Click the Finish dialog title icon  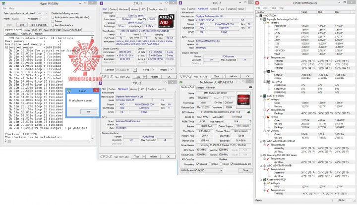pyautogui.click(x=69, y=91)
